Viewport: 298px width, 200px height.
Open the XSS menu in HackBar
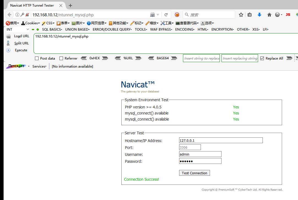pyautogui.click(x=256, y=29)
